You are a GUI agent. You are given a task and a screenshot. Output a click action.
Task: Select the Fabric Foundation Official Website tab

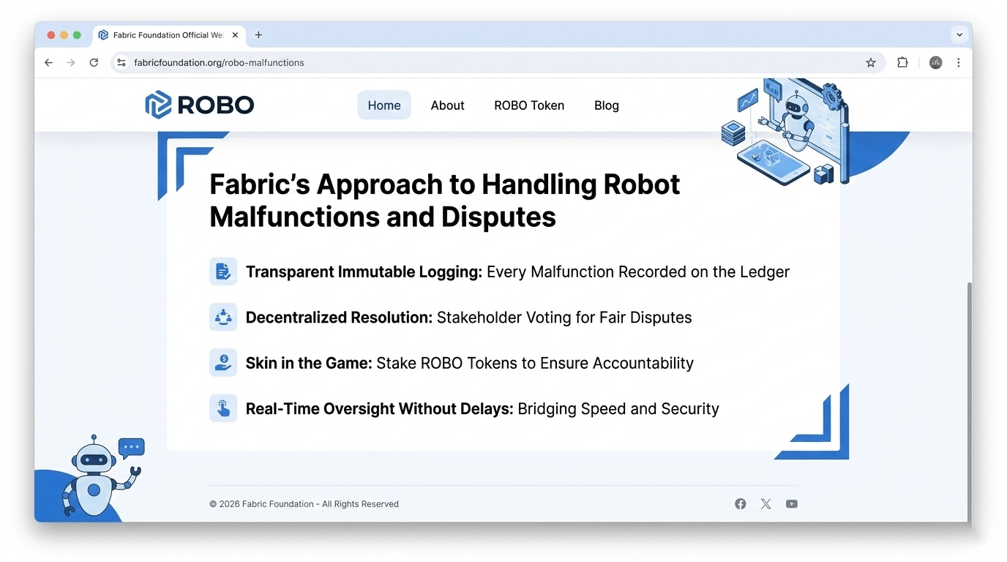pos(167,35)
